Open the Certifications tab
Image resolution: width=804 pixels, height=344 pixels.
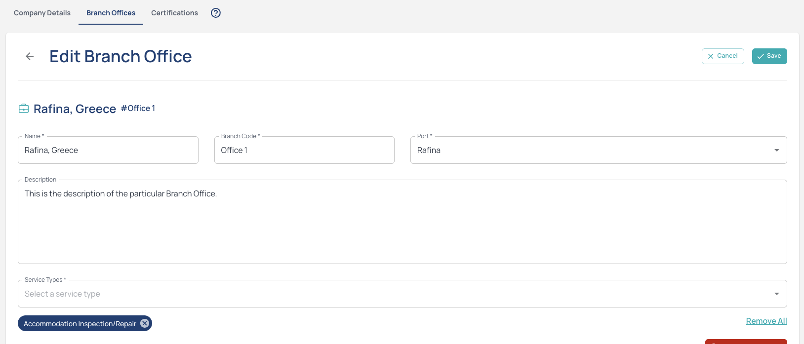[x=174, y=13]
